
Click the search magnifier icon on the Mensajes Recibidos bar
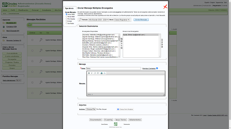tap(29, 25)
